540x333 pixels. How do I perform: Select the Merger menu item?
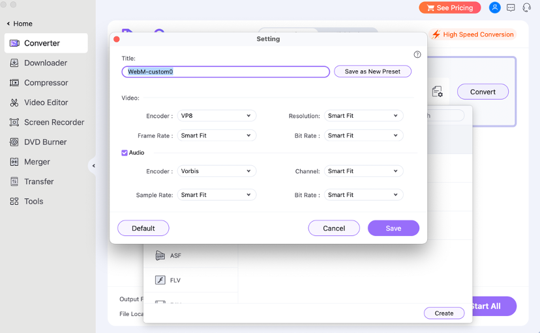coord(46,162)
